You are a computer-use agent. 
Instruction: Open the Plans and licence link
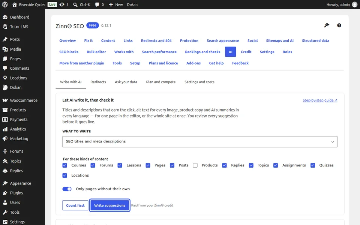pos(163,63)
